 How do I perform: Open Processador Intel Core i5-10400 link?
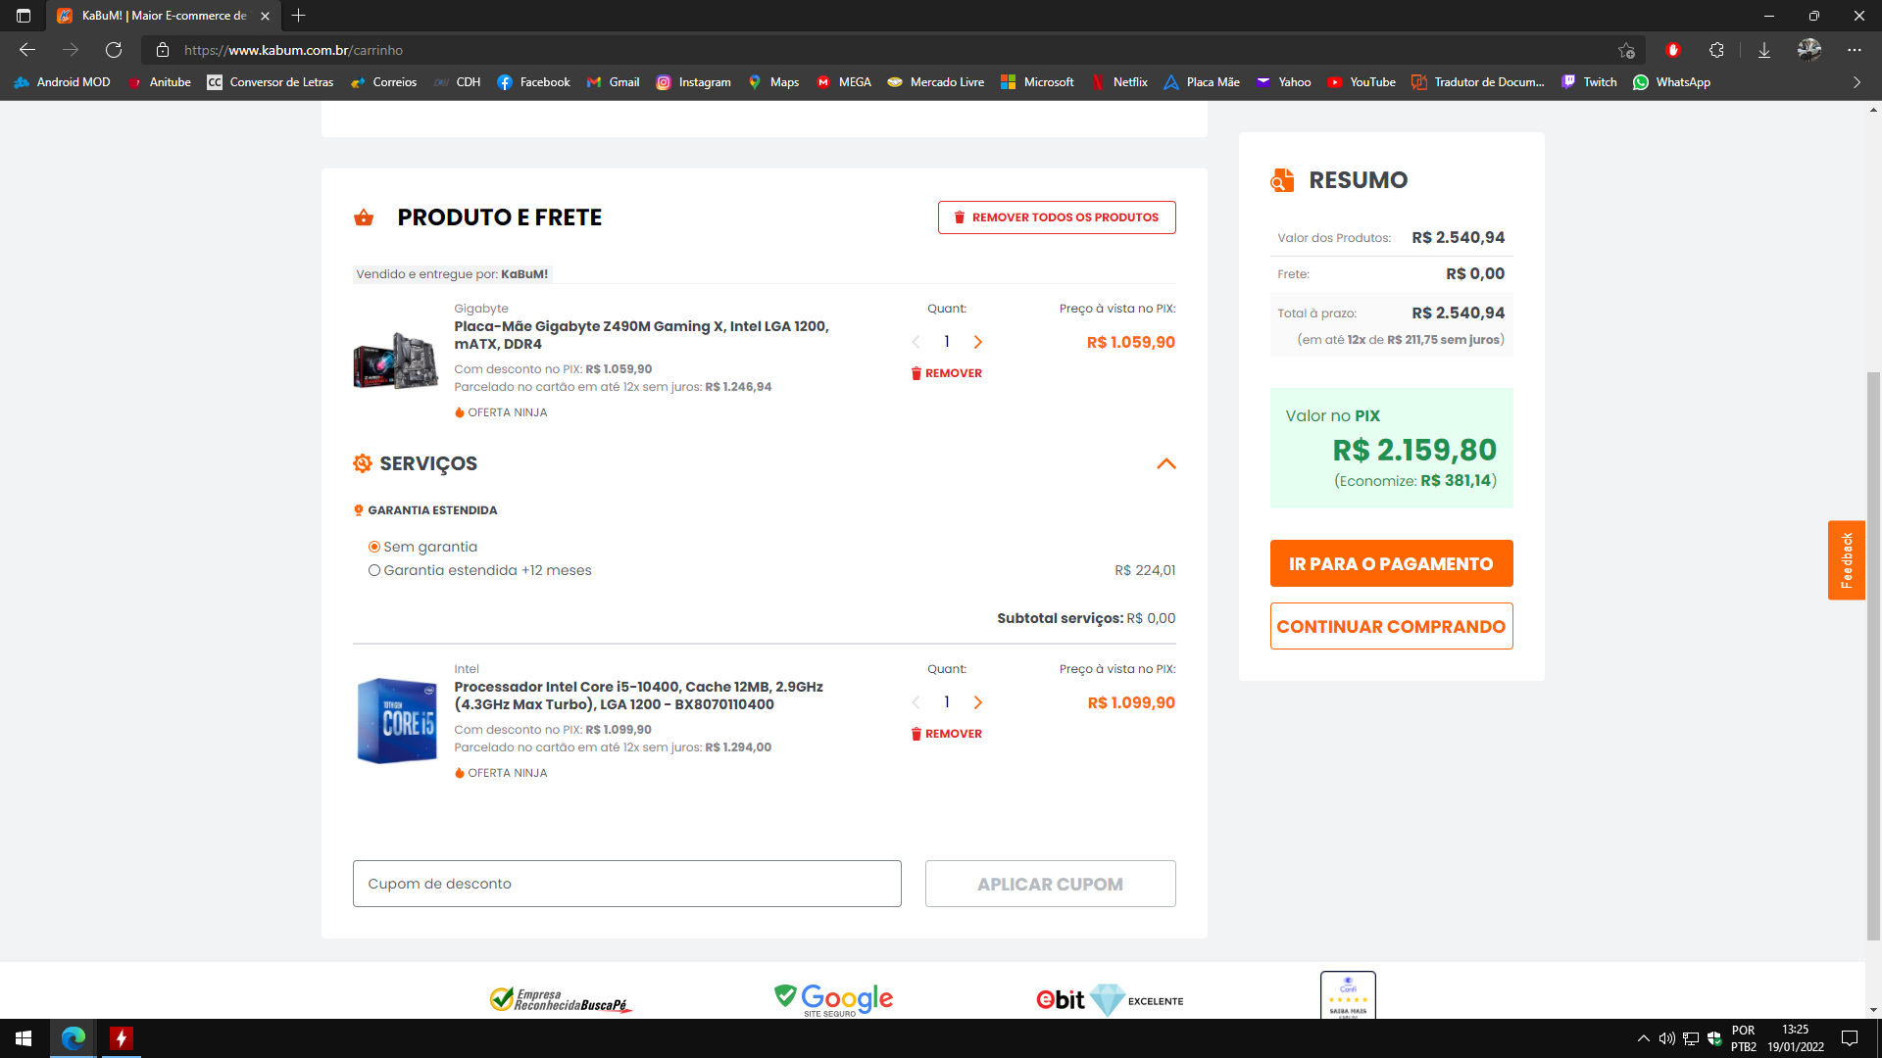click(x=638, y=696)
